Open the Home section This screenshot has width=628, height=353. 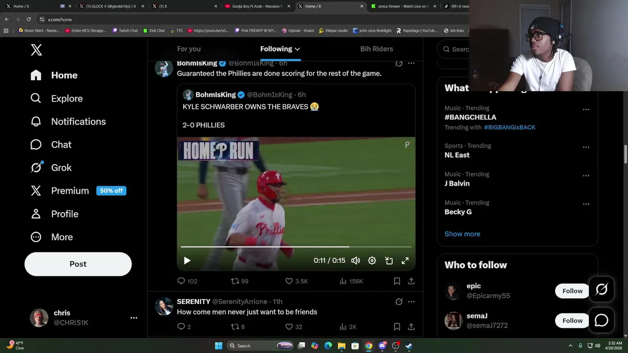54,75
